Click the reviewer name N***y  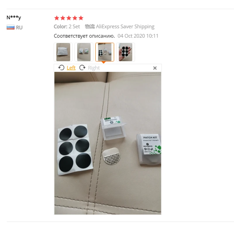coord(14,18)
